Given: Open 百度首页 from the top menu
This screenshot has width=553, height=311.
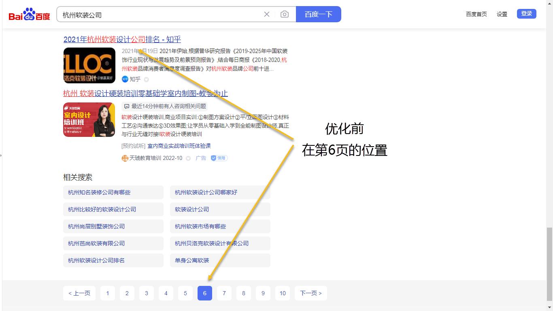Looking at the screenshot, I should (476, 13).
